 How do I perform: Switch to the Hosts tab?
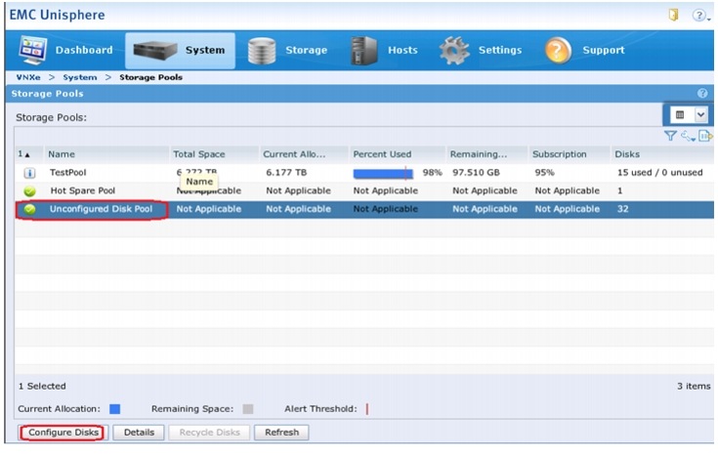(384, 51)
